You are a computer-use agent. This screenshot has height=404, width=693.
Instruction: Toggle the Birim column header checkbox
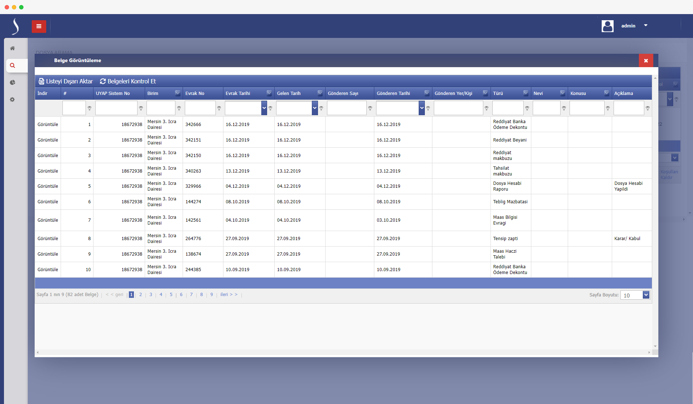(178, 93)
